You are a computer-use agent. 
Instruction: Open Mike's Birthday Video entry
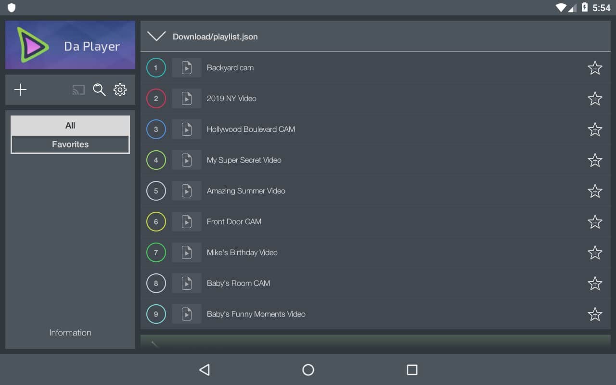(242, 253)
